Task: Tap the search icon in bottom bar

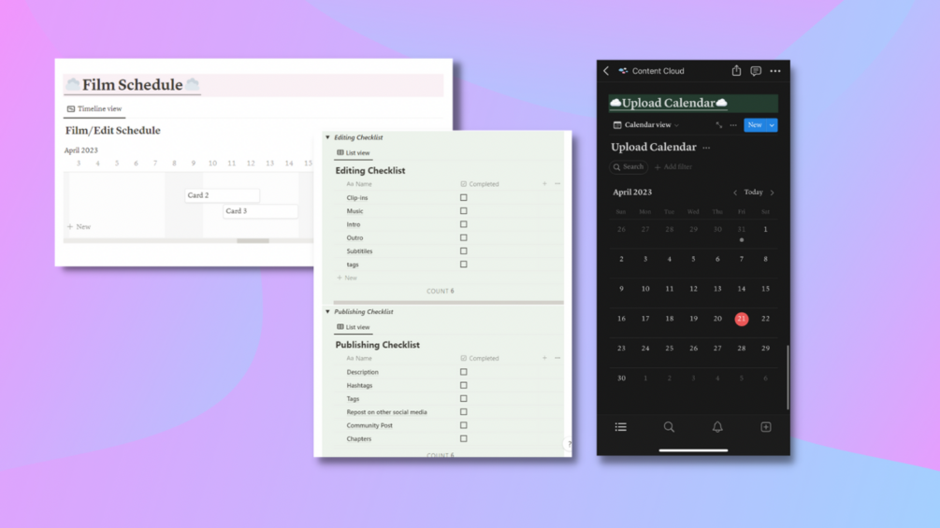Action: pos(669,427)
